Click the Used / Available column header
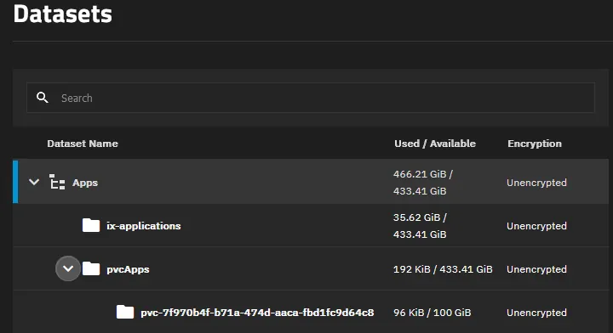The width and height of the screenshot is (613, 333). point(435,144)
